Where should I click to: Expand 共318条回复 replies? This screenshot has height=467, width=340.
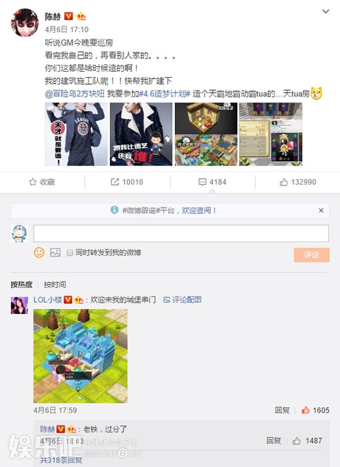(61, 460)
